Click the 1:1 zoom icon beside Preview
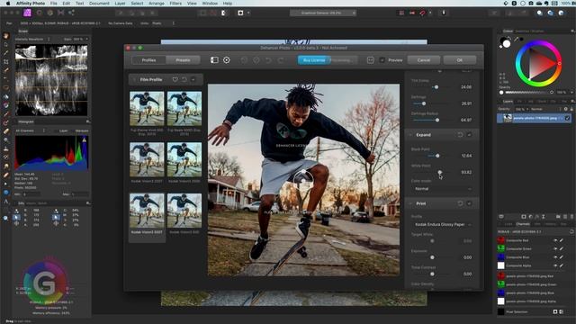Image resolution: width=576 pixels, height=324 pixels. point(370,60)
